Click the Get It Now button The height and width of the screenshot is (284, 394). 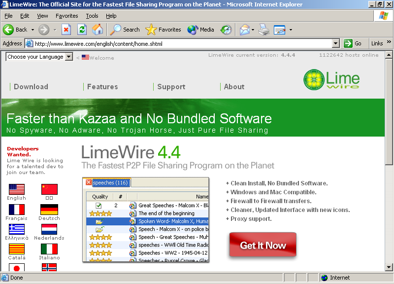263,245
